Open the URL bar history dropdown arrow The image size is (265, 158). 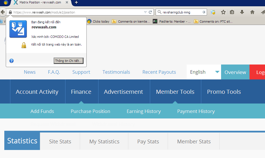click(x=145, y=12)
